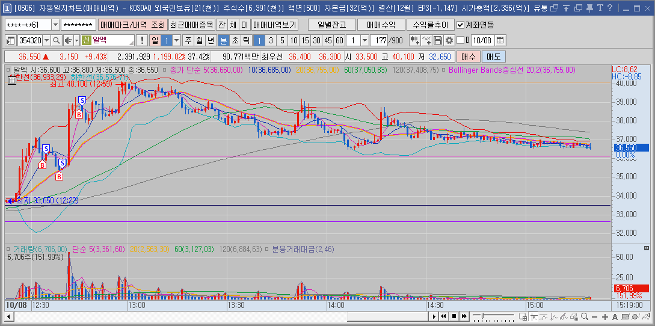This screenshot has height=326, width=655.
Task: Click bottom magnifier zoom icon
Action: [x=585, y=316]
